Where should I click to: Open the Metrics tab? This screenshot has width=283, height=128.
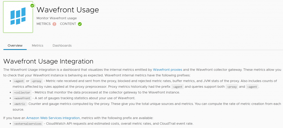pyautogui.click(x=38, y=46)
